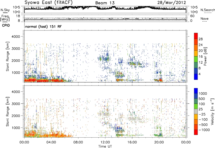Click the '20:00' time tick label

[x=159, y=142]
